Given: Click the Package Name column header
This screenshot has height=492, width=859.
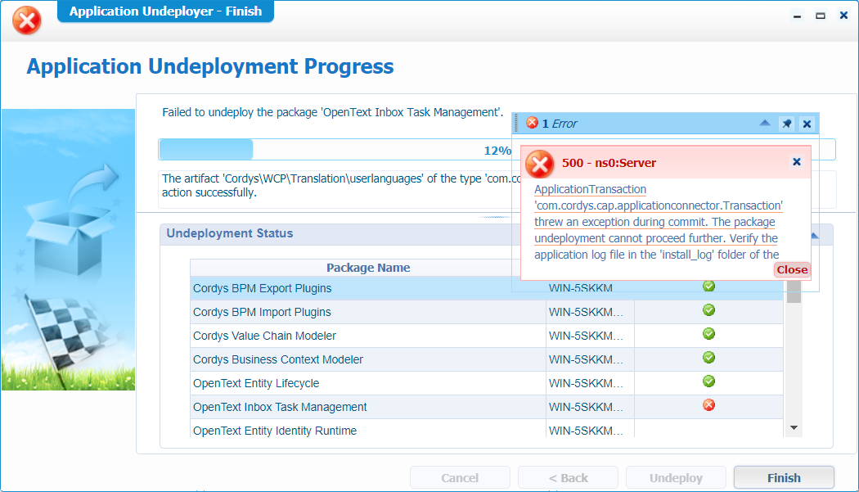Looking at the screenshot, I should click(368, 268).
